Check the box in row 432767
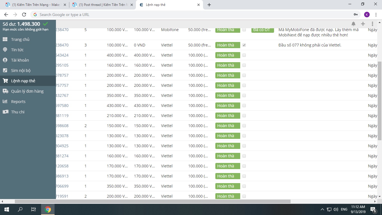This screenshot has width=382, height=215. [x=244, y=95]
